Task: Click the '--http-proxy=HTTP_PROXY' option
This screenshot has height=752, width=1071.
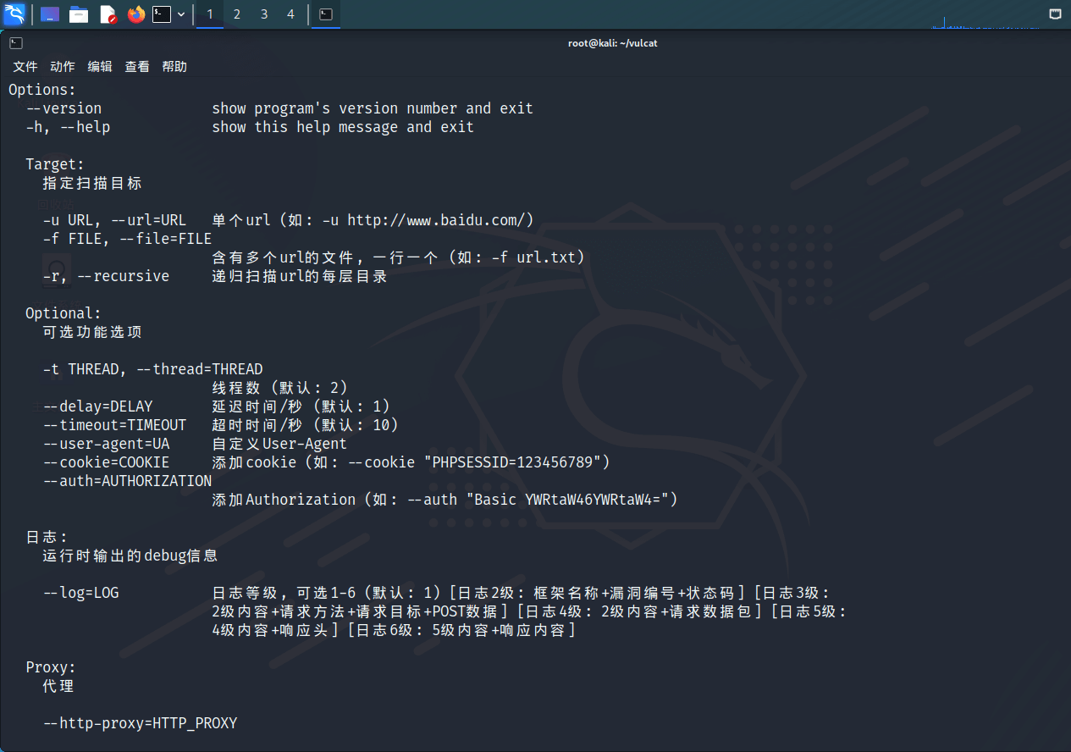Action: 140,723
